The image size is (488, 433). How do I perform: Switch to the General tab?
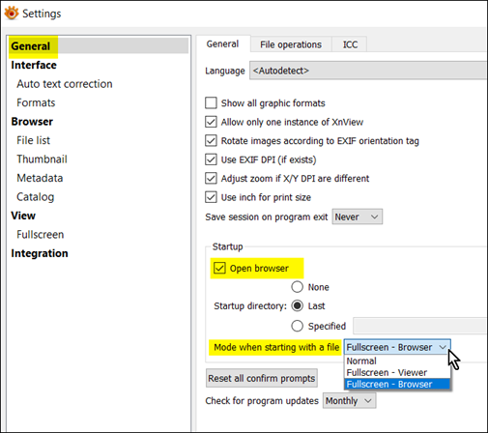(222, 43)
